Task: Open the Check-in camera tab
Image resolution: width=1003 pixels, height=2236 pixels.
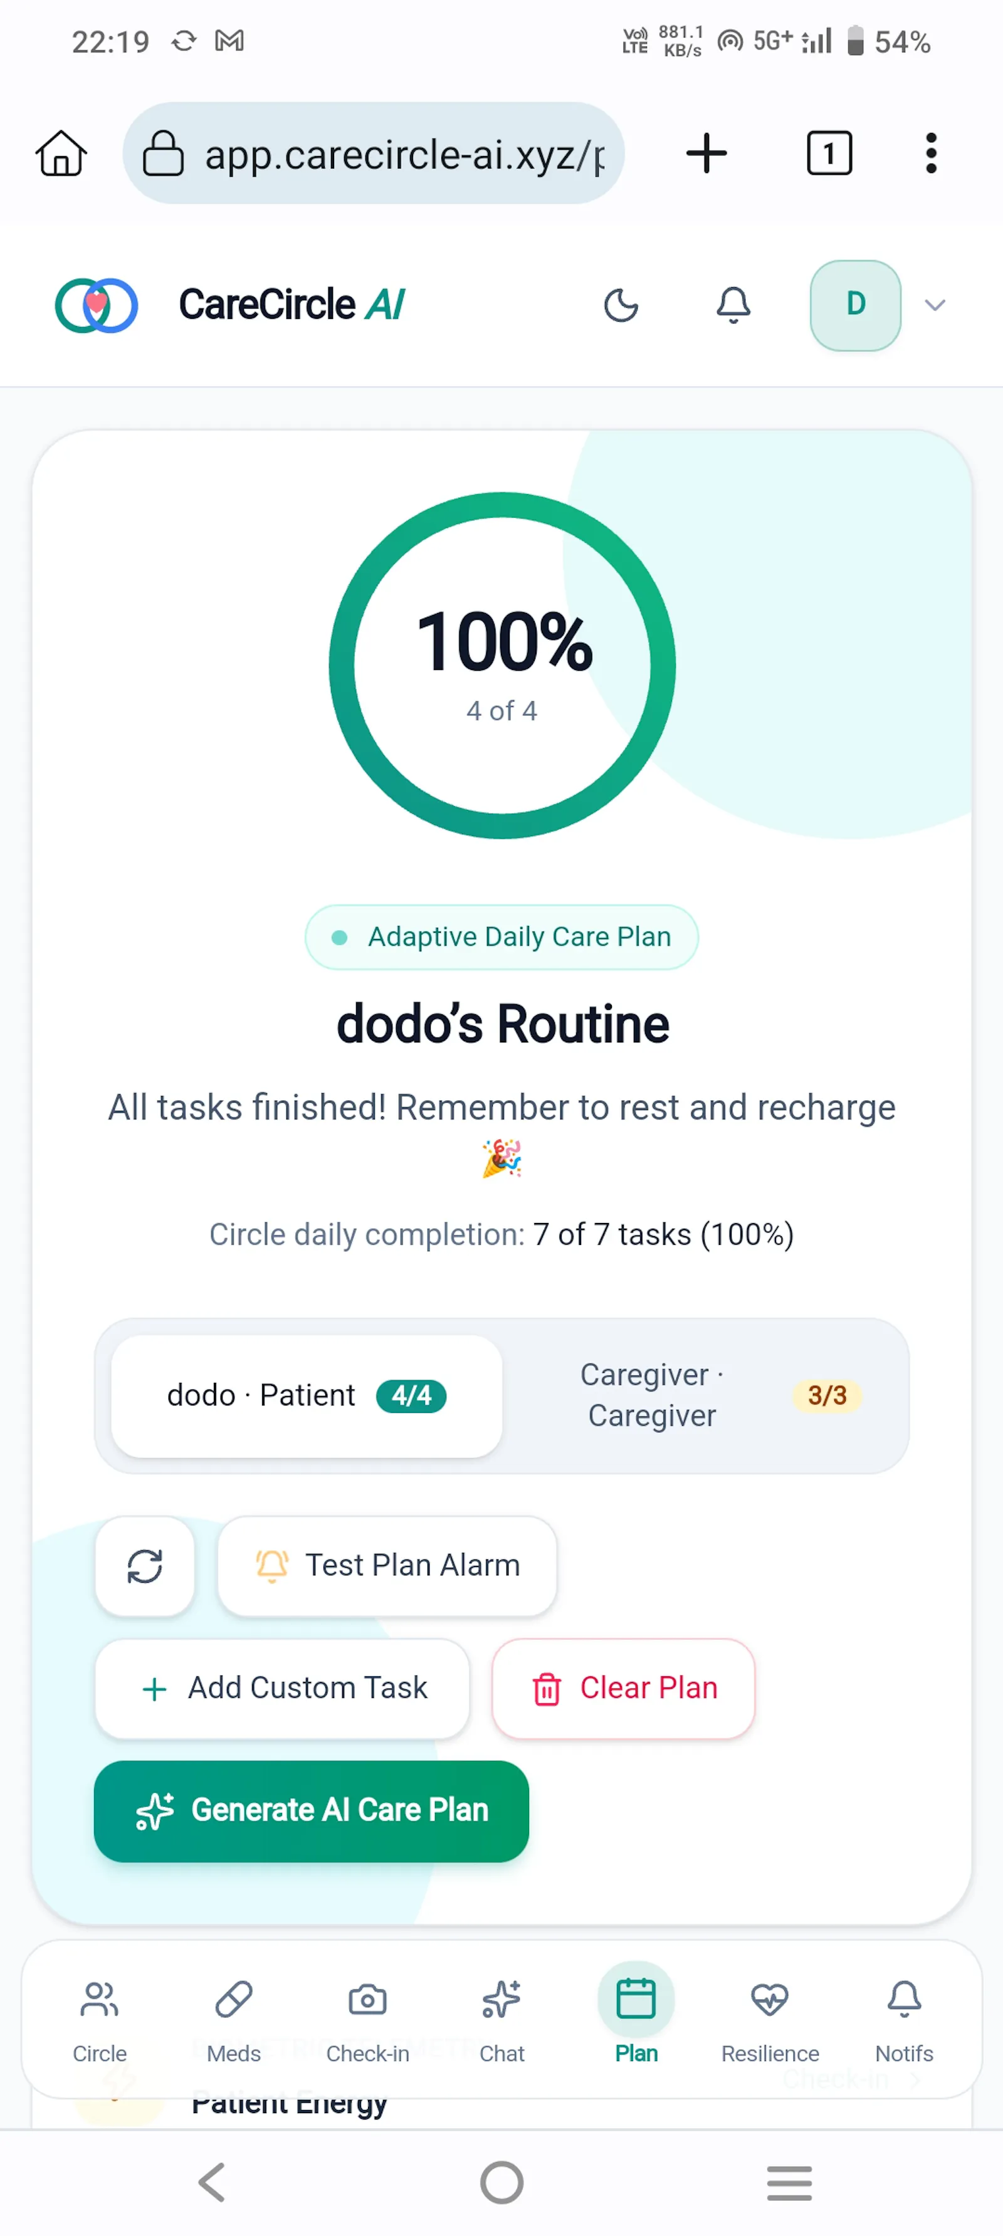Action: [x=367, y=2020]
